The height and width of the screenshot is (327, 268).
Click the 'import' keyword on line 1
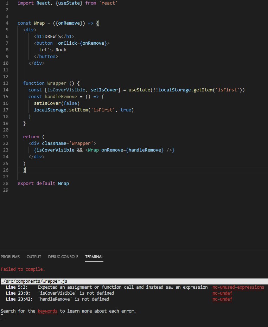(25, 3)
